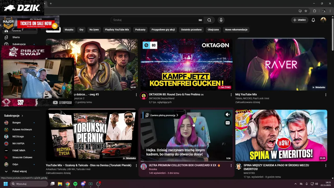Image resolution: width=334 pixels, height=188 pixels.
Task: Open the OKTAGON 80 live thumbnail
Action: pyautogui.click(x=187, y=64)
